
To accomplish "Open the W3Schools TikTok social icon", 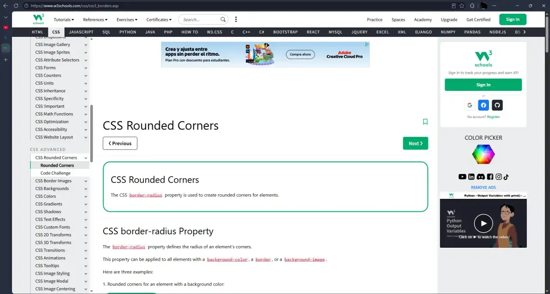I will pyautogui.click(x=506, y=177).
